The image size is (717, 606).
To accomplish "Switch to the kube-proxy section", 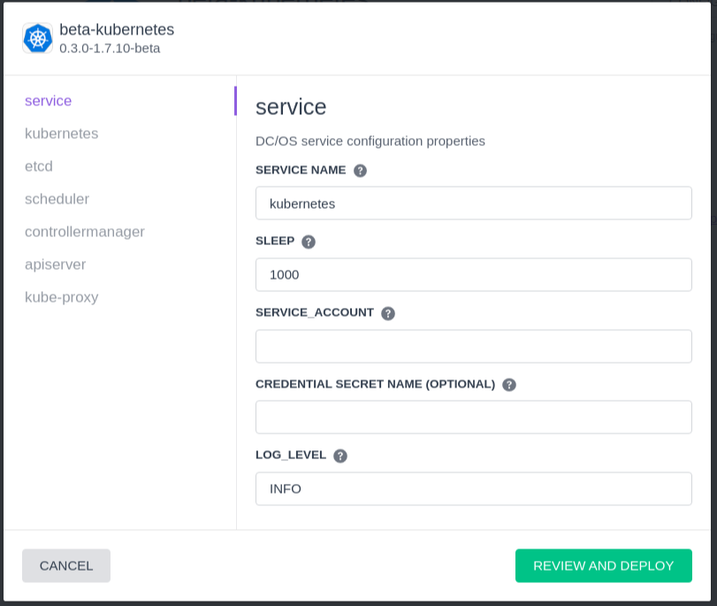I will point(61,297).
